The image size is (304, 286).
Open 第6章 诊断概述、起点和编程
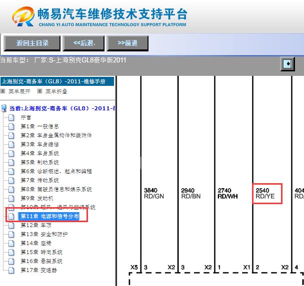click(x=56, y=171)
